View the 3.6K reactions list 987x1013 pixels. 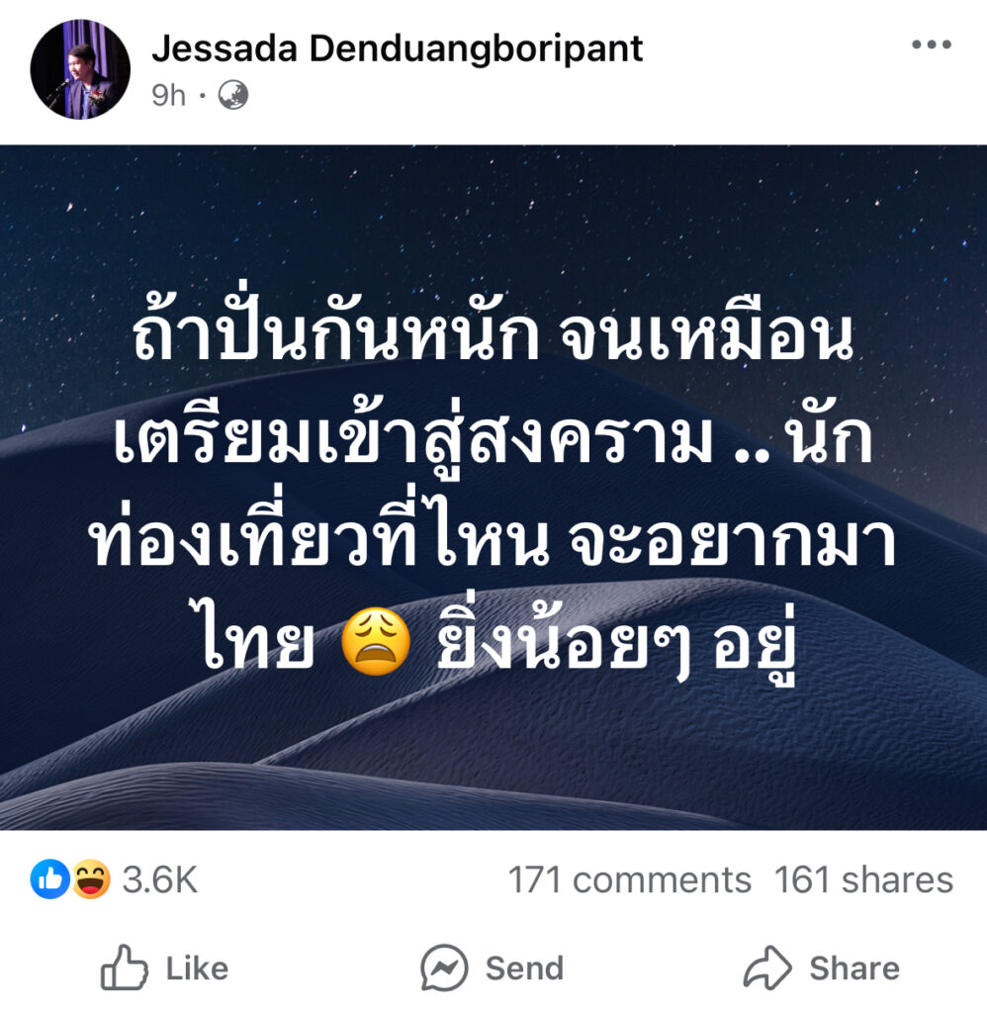(x=159, y=879)
